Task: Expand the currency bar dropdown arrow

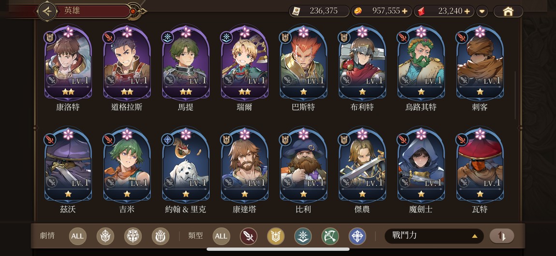Action: 482,11
